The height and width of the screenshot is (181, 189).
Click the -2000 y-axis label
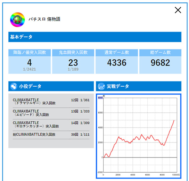click(100, 172)
